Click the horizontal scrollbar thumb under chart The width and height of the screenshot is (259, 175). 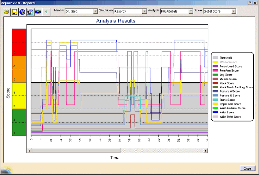pos(75,151)
